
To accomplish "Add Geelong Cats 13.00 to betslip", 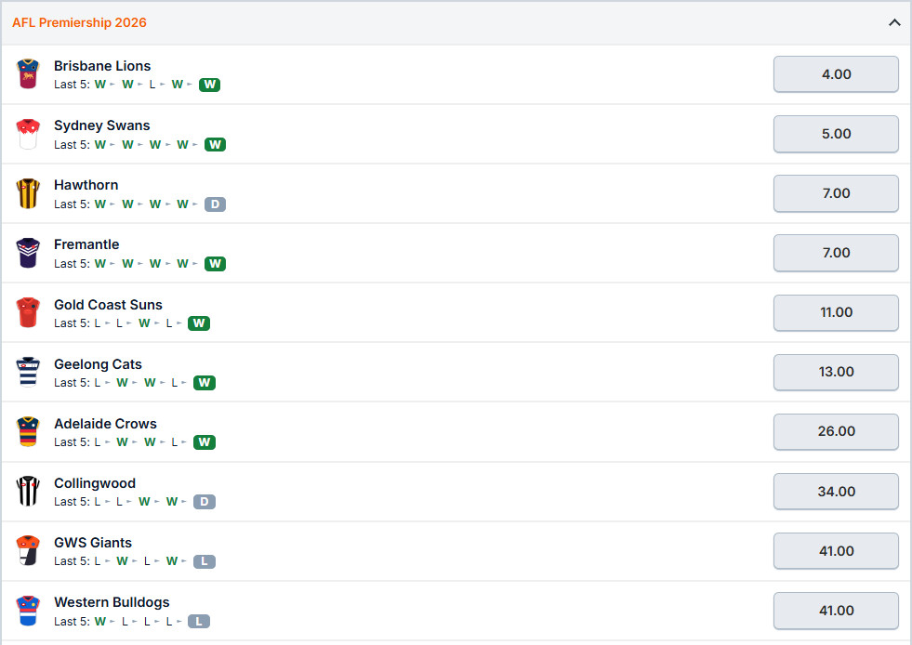I will (x=836, y=372).
